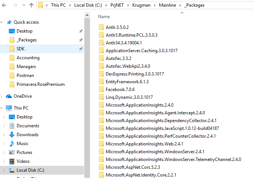Select Documents icon under This PC
This screenshot has height=178, width=254.
(x=12, y=126)
